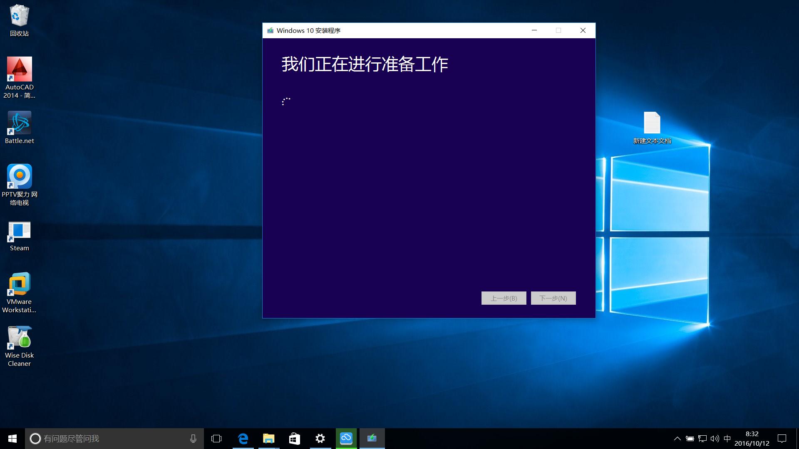
Task: Start PPTV聚力网络电视
Action: click(19, 177)
